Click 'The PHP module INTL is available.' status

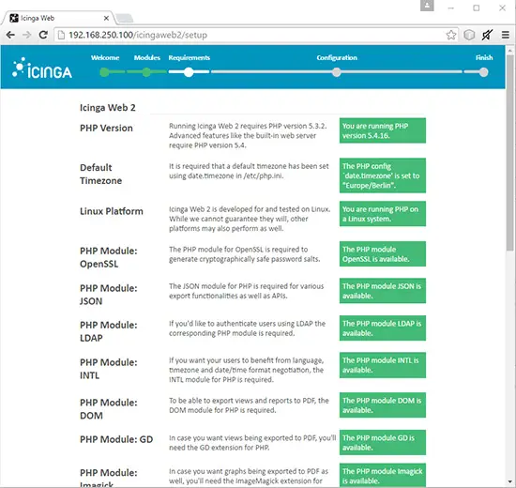pyautogui.click(x=383, y=365)
